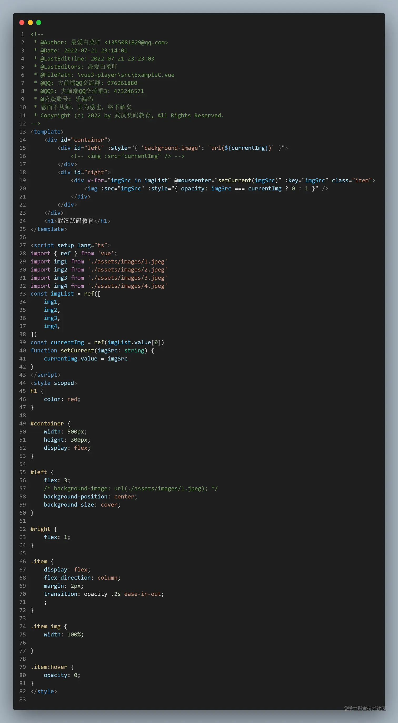Click the "color: red;" declaration
This screenshot has height=723, width=398.
click(x=62, y=400)
